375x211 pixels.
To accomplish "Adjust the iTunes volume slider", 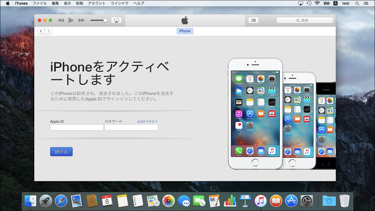I will click(x=99, y=20).
